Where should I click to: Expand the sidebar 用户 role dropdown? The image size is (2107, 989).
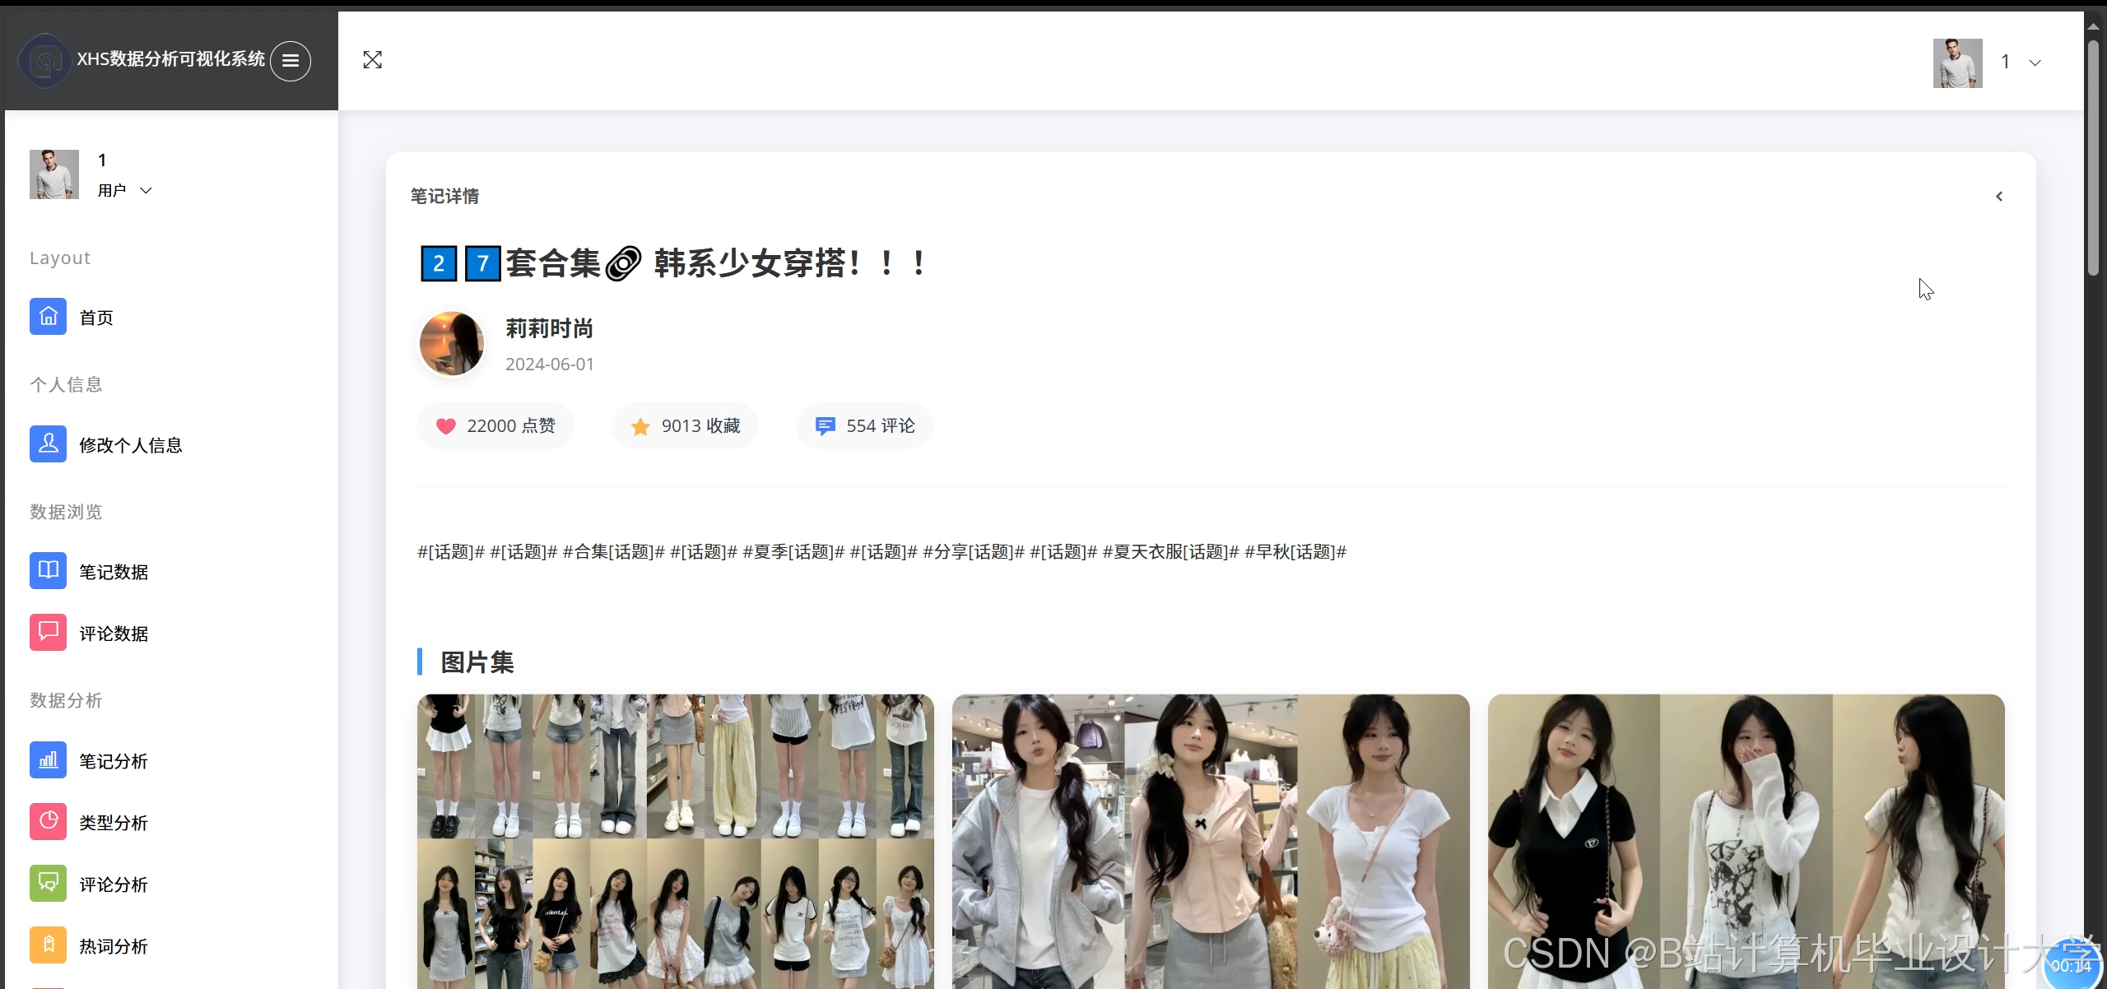click(146, 191)
